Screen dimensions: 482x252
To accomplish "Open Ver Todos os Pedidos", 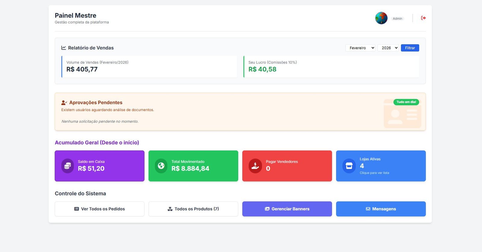I will coord(99,209).
